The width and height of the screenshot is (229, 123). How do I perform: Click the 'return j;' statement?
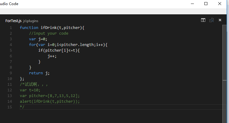[x=39, y=73]
